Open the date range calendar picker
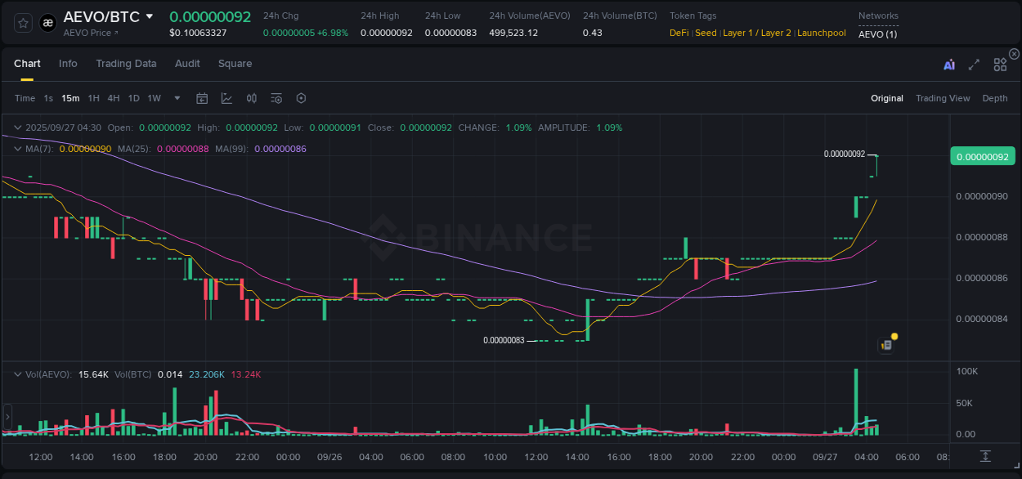This screenshot has height=479, width=1022. pos(202,98)
